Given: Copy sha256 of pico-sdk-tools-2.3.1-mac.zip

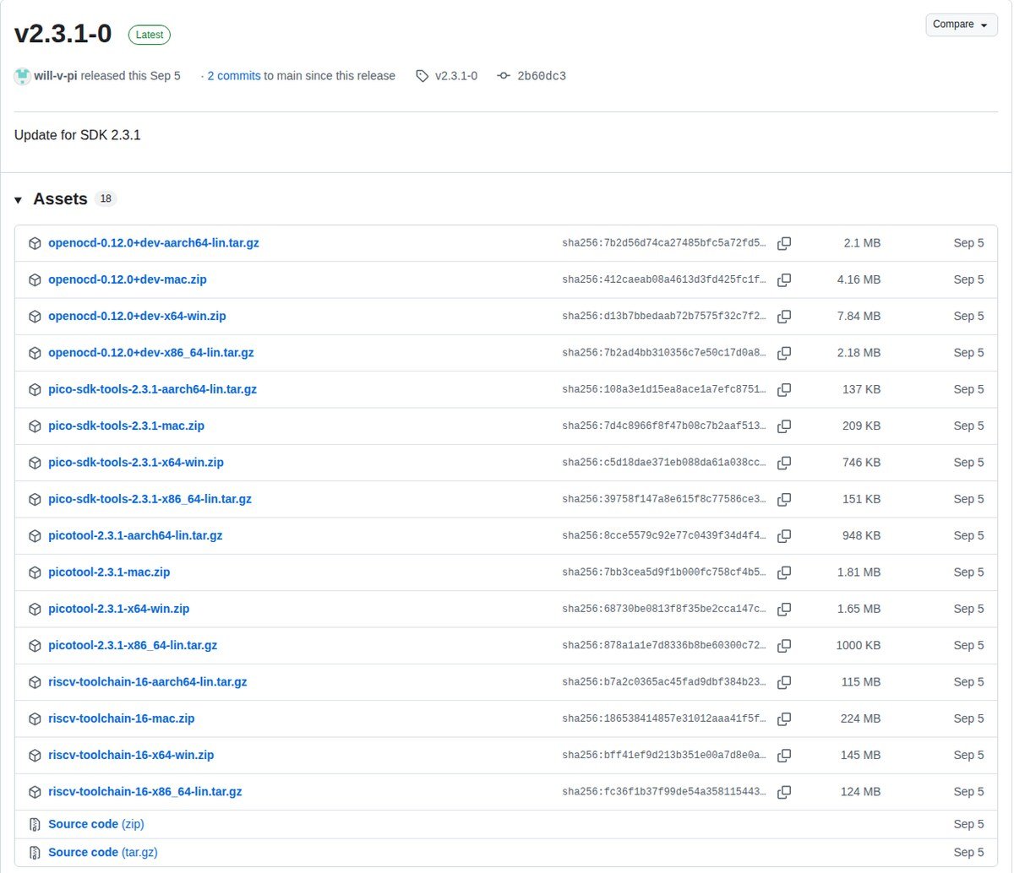Looking at the screenshot, I should tap(784, 426).
